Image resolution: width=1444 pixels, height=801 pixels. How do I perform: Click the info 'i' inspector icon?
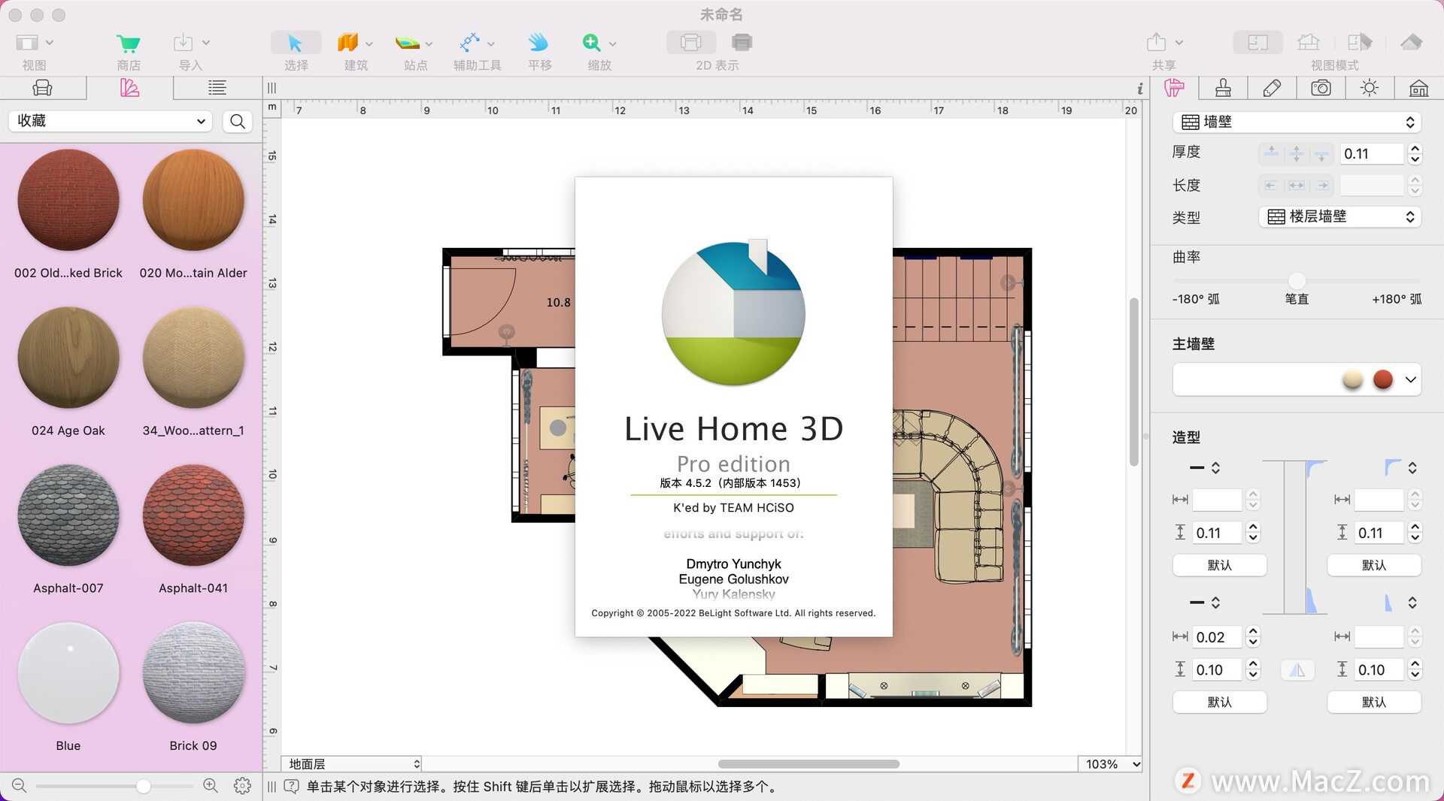1139,89
